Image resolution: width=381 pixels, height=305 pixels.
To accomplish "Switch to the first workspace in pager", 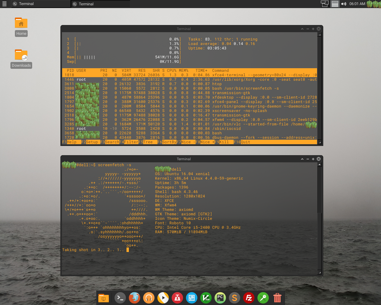I will (324, 4).
